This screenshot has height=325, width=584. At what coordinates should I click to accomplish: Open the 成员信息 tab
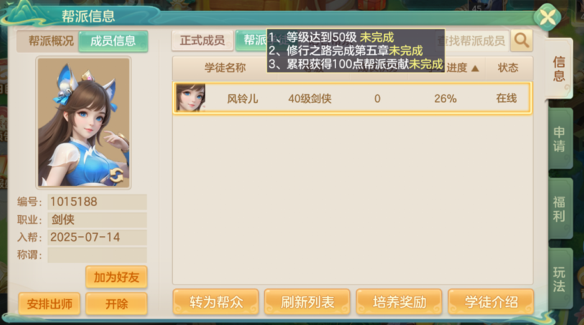pyautogui.click(x=113, y=41)
